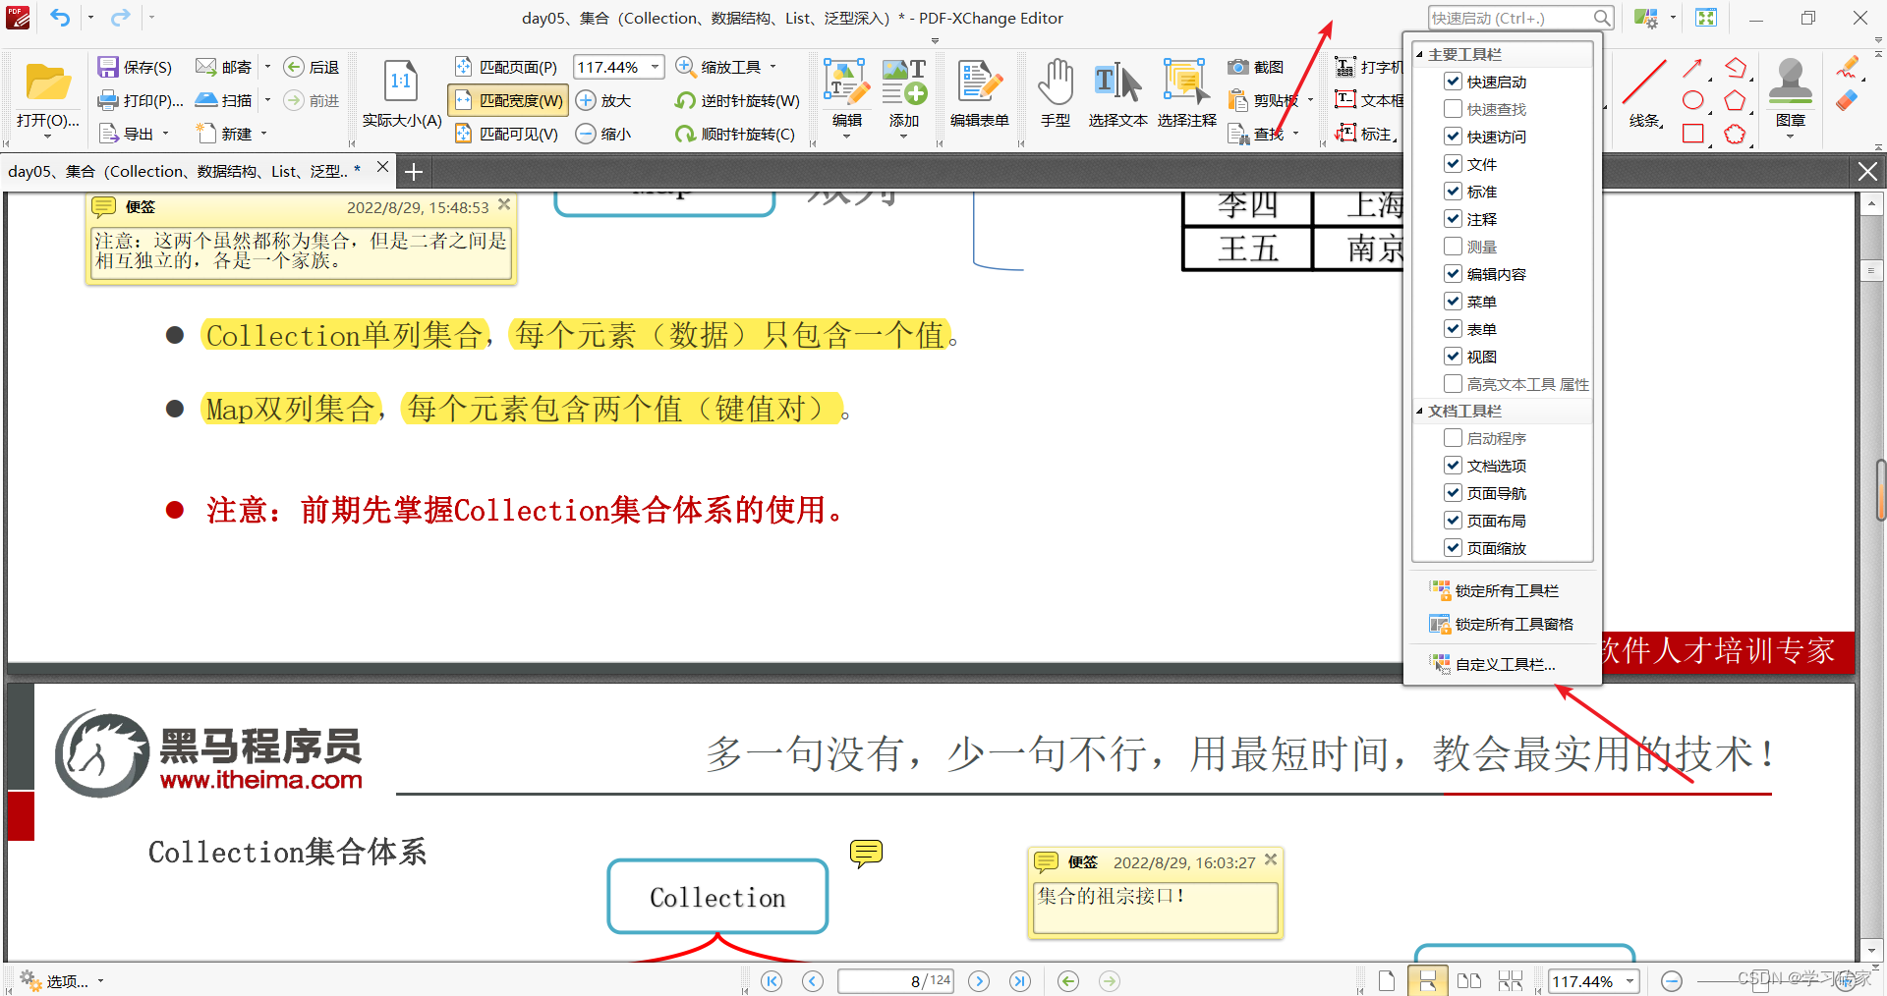
Task: Expand the 缩放工具 dropdown arrow
Action: (x=773, y=67)
